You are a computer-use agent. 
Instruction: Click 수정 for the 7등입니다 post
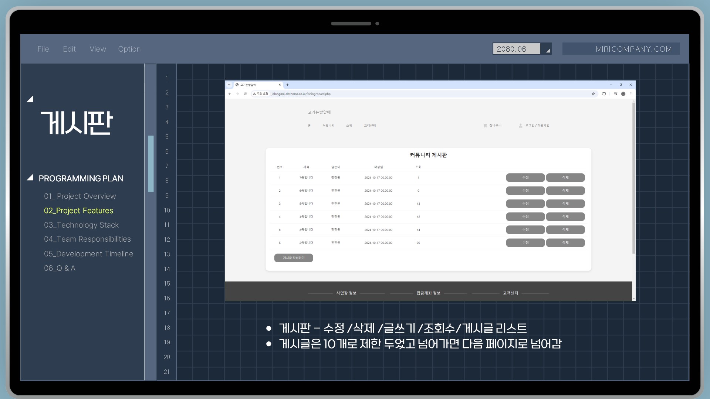[x=525, y=178]
